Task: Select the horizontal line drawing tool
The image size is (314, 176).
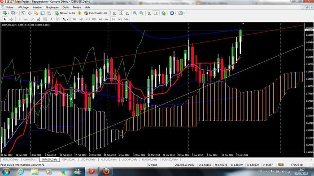Action: (26, 19)
